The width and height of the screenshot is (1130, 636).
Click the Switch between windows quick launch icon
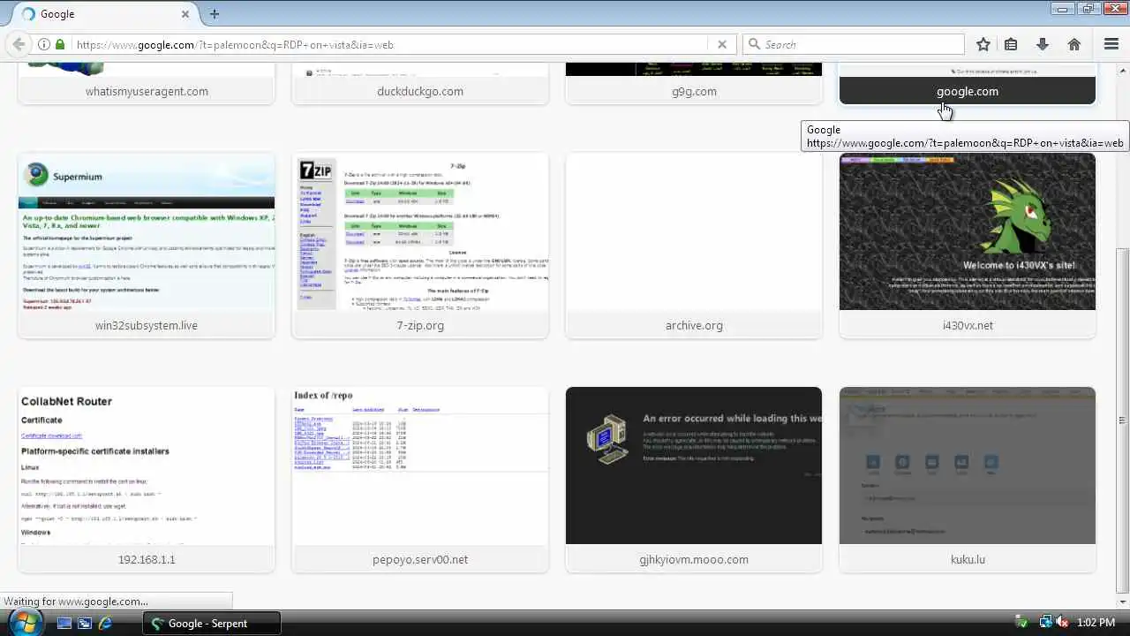85,623
